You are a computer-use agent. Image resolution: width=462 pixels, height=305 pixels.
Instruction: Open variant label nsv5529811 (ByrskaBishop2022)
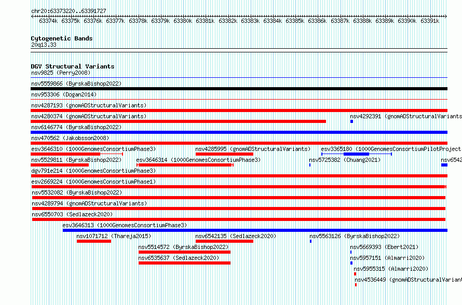tap(76, 160)
